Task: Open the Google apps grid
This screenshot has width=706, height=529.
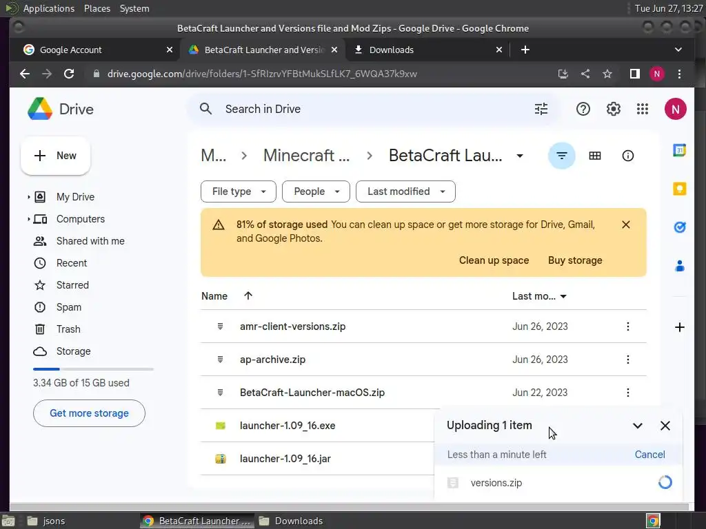Action: click(x=643, y=109)
